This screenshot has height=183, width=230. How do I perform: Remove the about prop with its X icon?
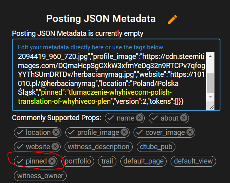tap(184, 118)
